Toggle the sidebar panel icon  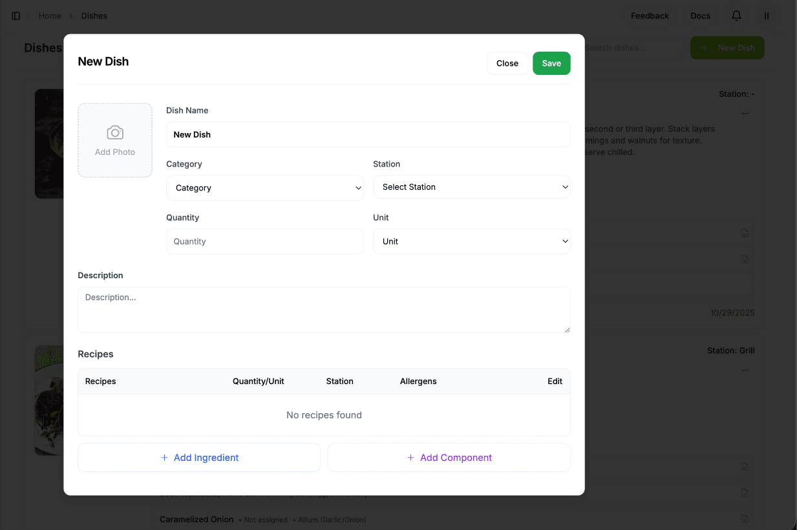point(16,16)
